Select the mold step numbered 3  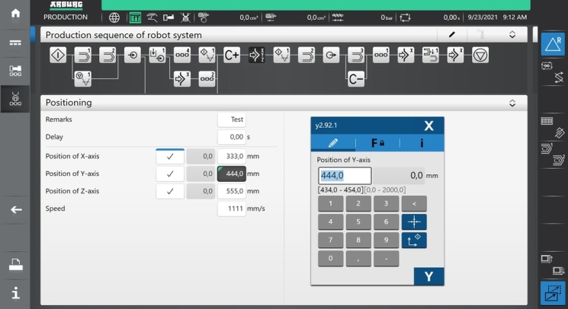(x=356, y=56)
